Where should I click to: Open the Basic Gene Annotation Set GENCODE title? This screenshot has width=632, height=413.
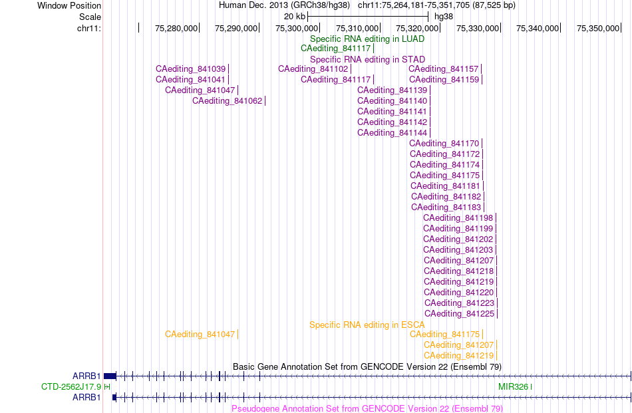point(367,366)
